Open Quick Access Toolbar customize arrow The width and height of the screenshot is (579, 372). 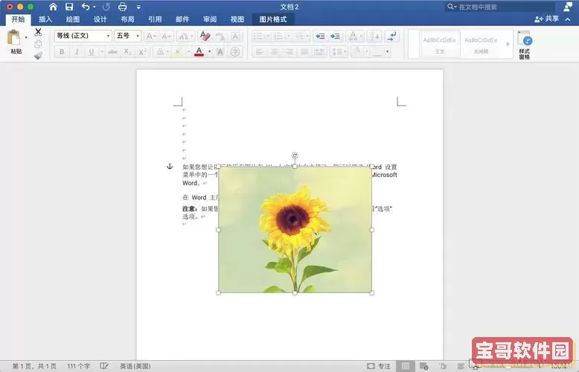pos(138,7)
